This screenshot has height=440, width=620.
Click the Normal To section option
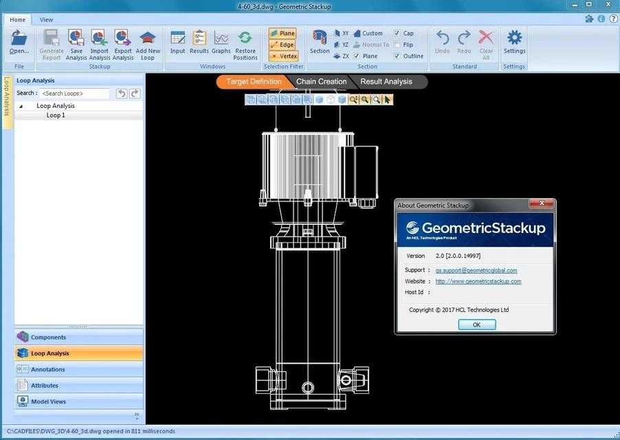tap(371, 45)
